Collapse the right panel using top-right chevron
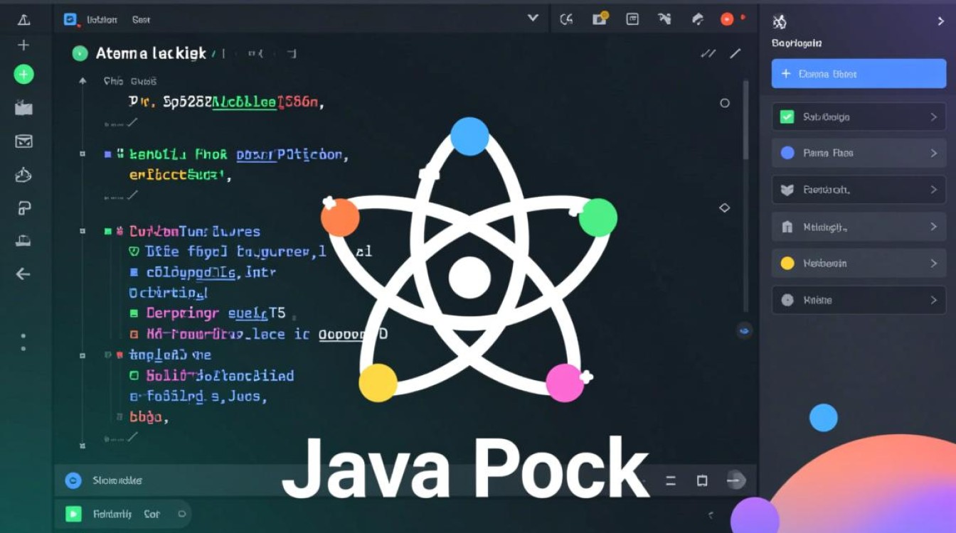The image size is (956, 533). pos(940,21)
